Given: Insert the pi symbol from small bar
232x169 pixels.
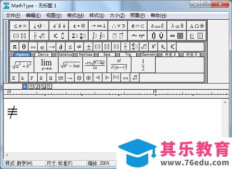Looking at the screenshot, I should tap(15, 47).
